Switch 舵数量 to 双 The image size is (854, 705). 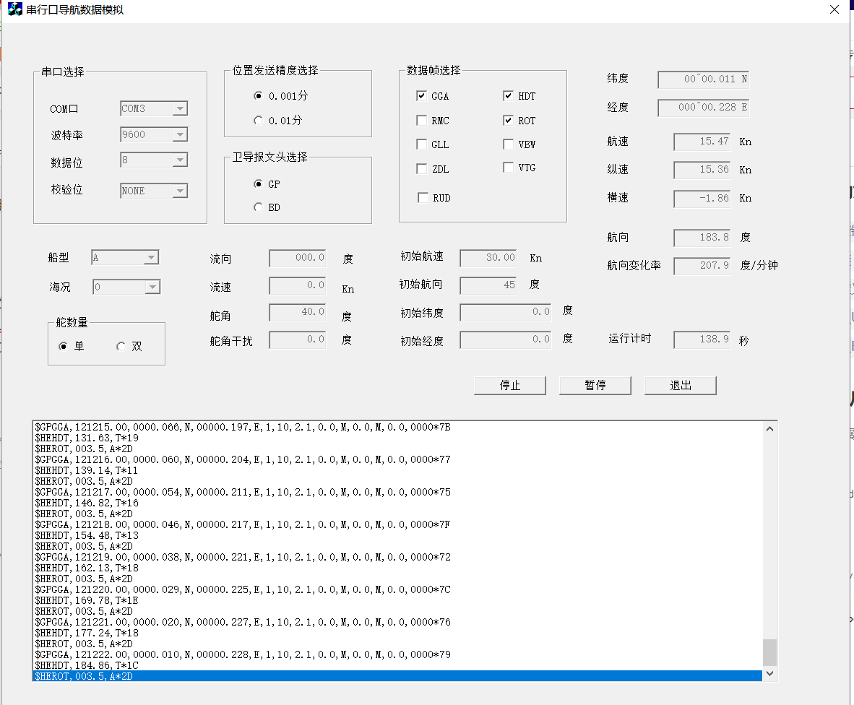(121, 347)
